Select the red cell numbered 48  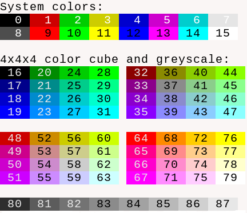15,138
